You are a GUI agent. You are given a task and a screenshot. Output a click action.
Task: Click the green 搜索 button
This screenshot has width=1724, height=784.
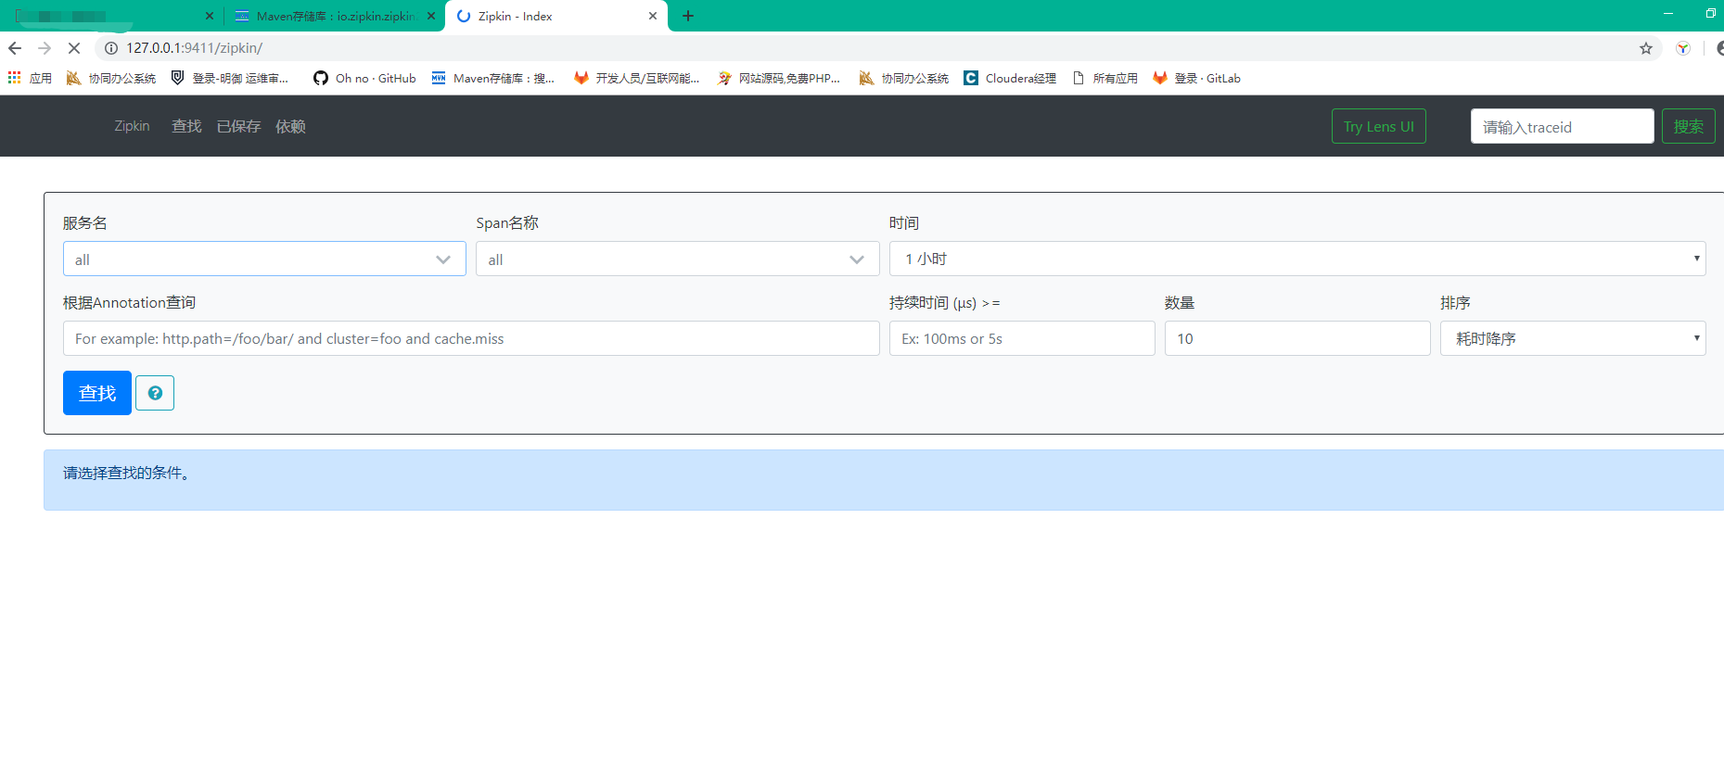(x=1688, y=126)
